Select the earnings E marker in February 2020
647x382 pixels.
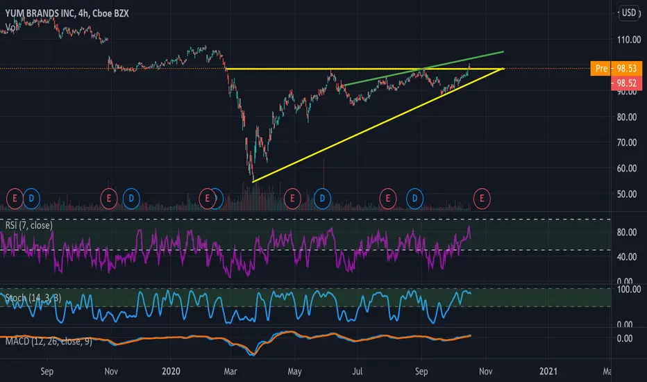pos(207,199)
